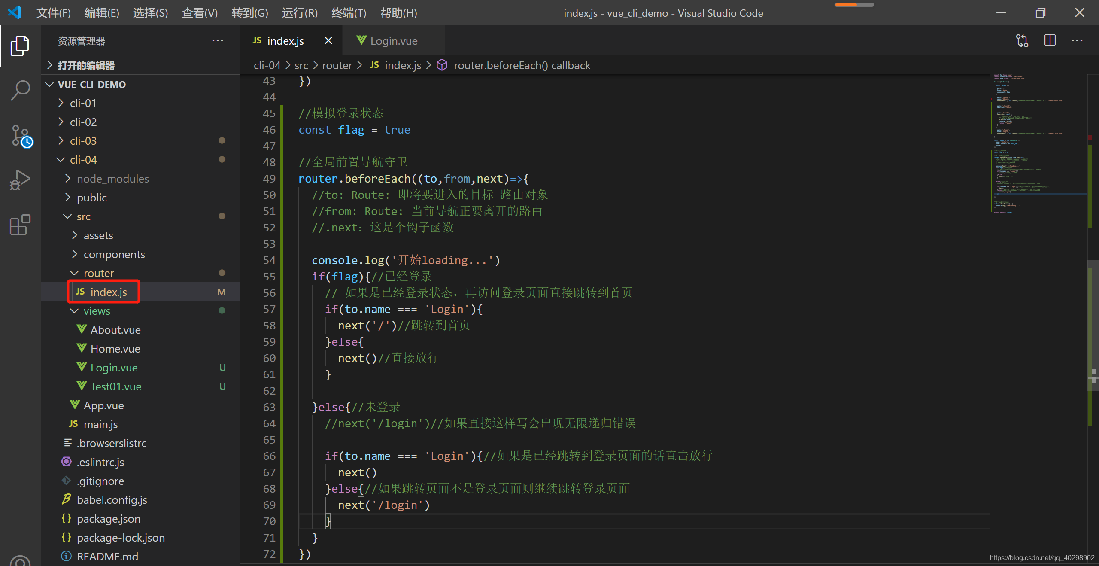Click the Vue icon of About.vue
The height and width of the screenshot is (566, 1099).
point(81,330)
